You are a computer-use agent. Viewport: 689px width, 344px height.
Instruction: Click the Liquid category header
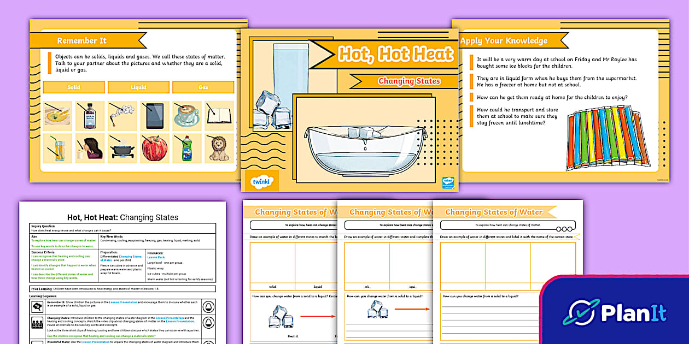(x=138, y=87)
